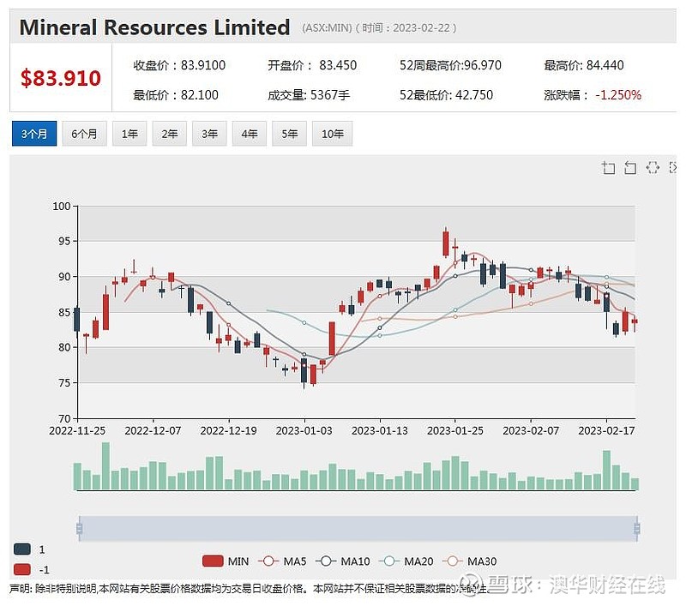
Task: Open the 10年 chart view
Action: point(332,134)
